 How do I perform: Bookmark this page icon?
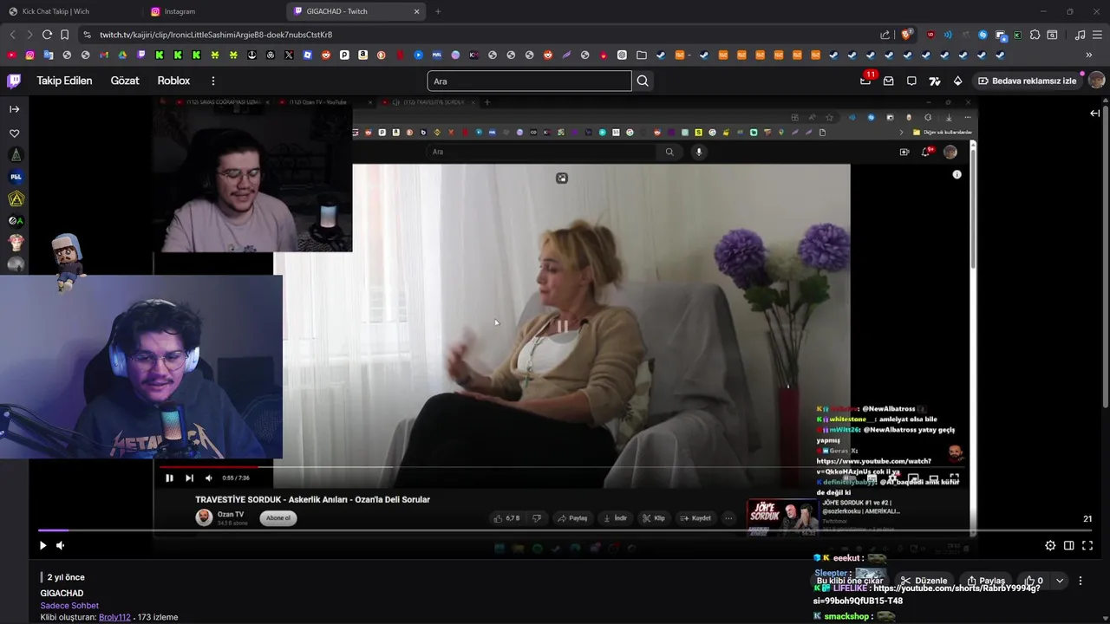[64, 35]
